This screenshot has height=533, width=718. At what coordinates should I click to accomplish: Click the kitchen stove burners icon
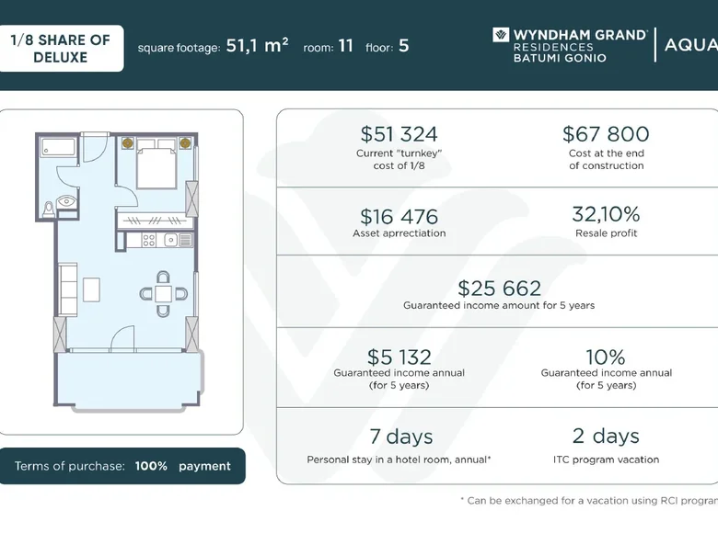click(148, 240)
